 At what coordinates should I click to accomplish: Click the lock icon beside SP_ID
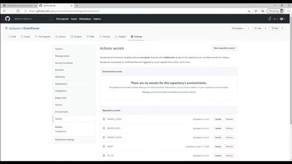pos(104,155)
